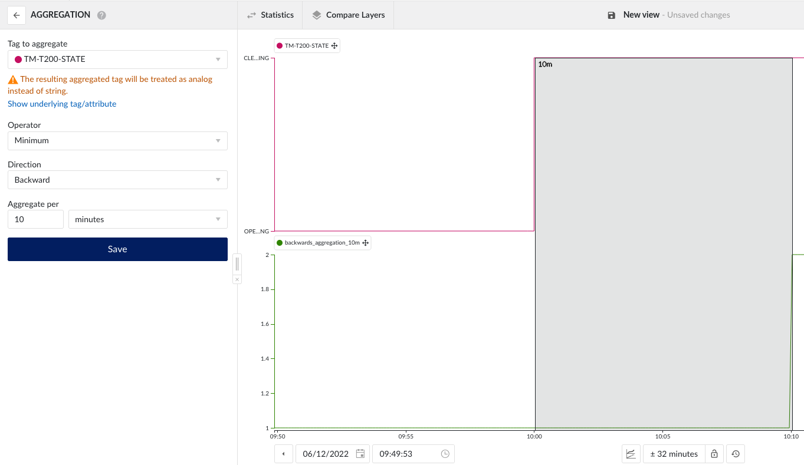The image size is (804, 465).
Task: Click the Aggregate per number field
Action: 35,219
